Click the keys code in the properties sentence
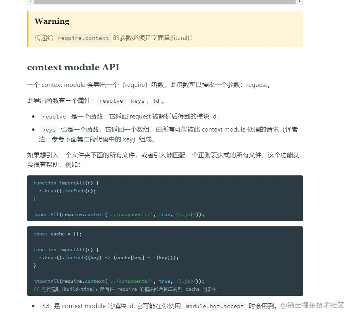The width and height of the screenshot is (353, 318). click(x=137, y=101)
